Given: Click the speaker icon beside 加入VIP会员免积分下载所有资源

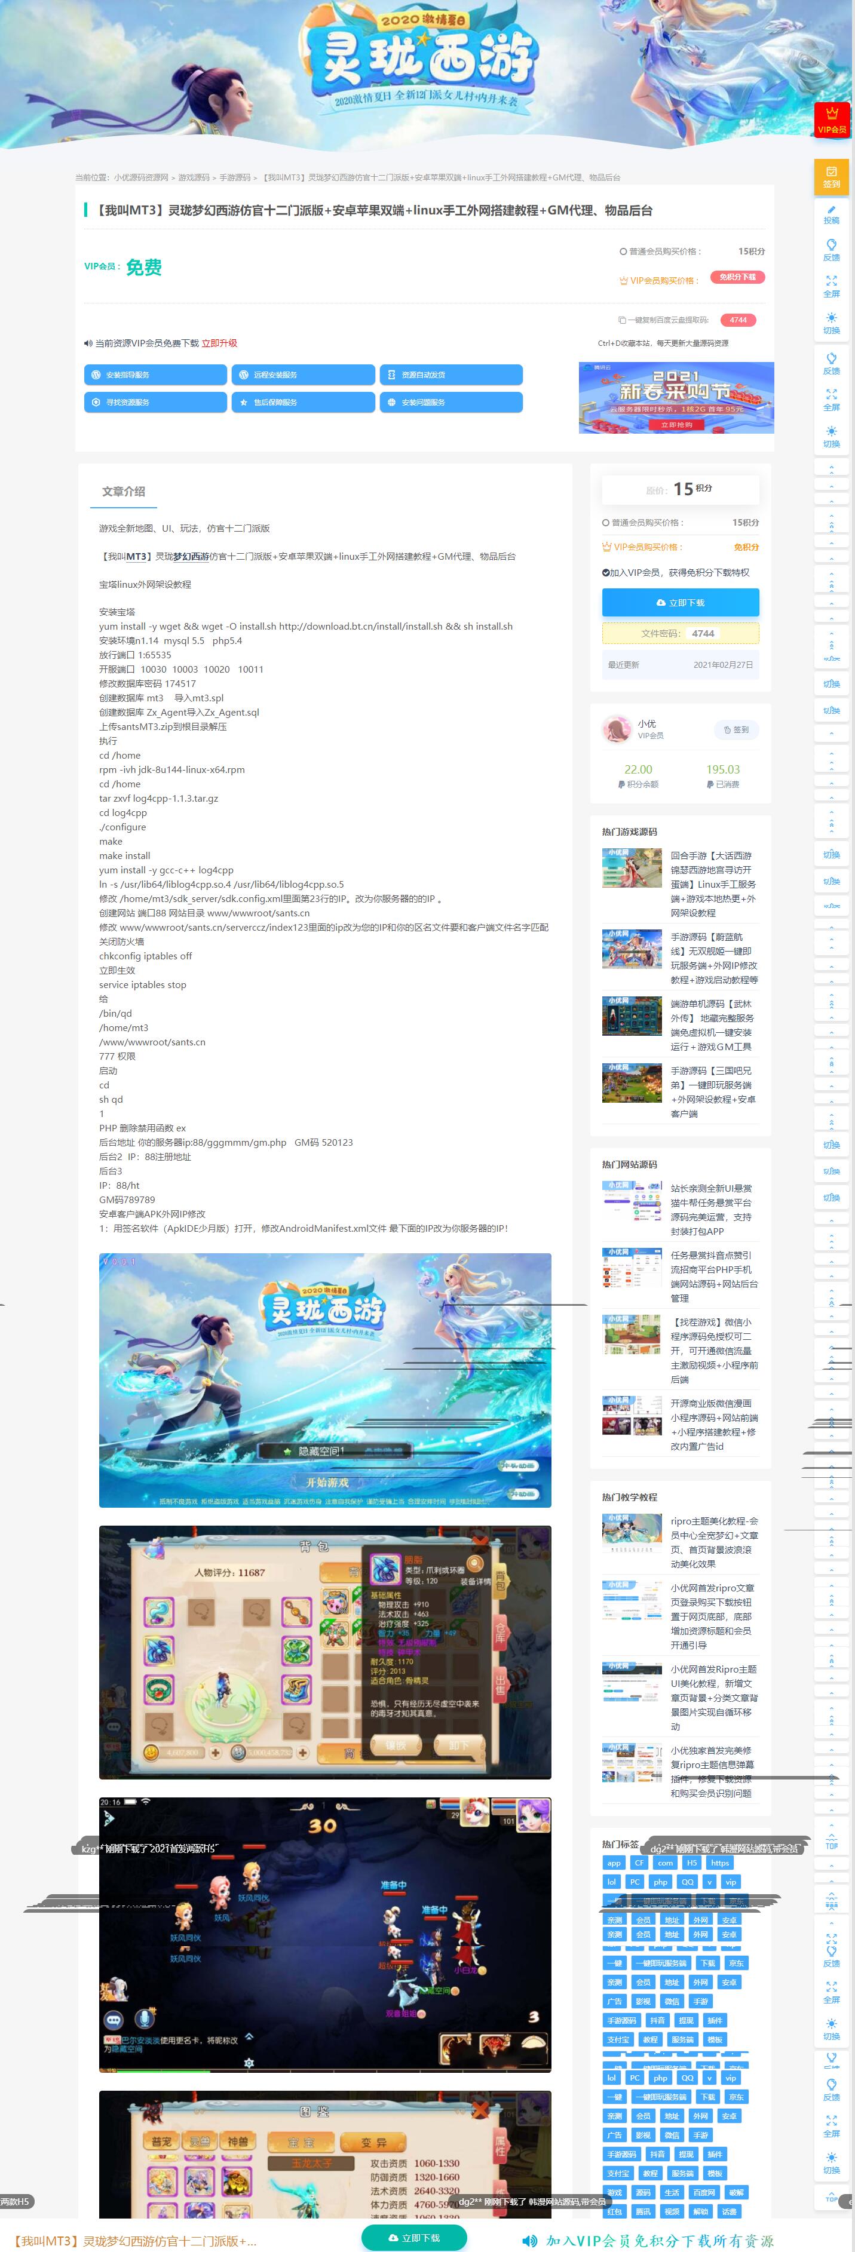Looking at the screenshot, I should click(530, 2241).
